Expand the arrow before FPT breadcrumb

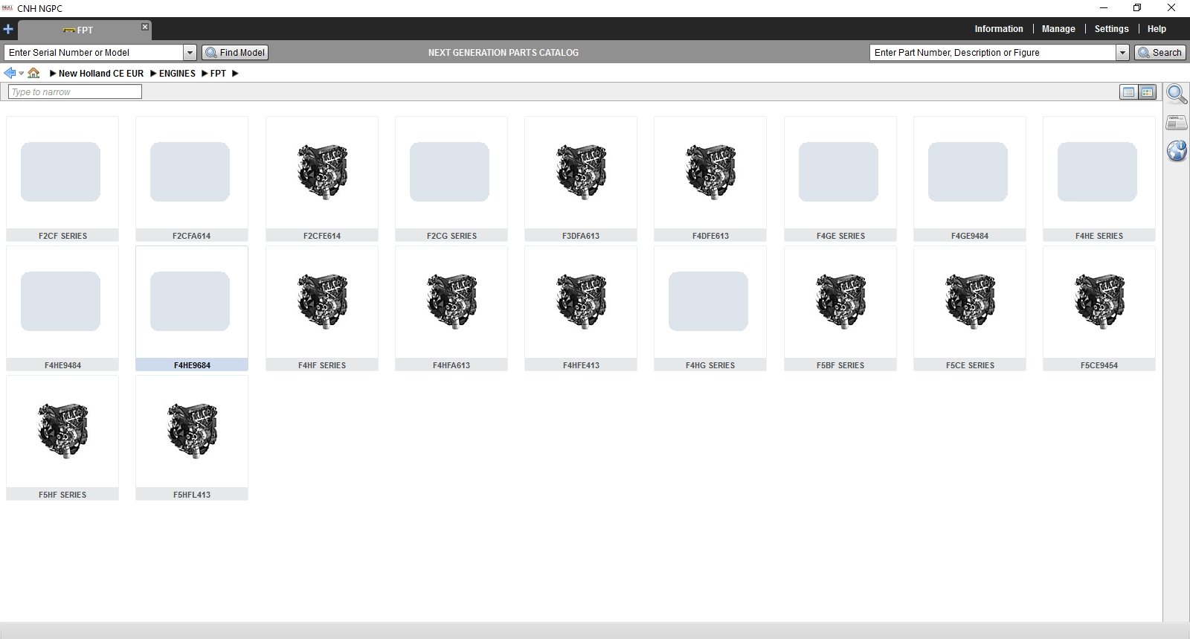[205, 74]
